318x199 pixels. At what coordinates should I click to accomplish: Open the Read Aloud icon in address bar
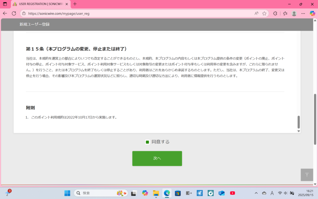tap(256, 13)
